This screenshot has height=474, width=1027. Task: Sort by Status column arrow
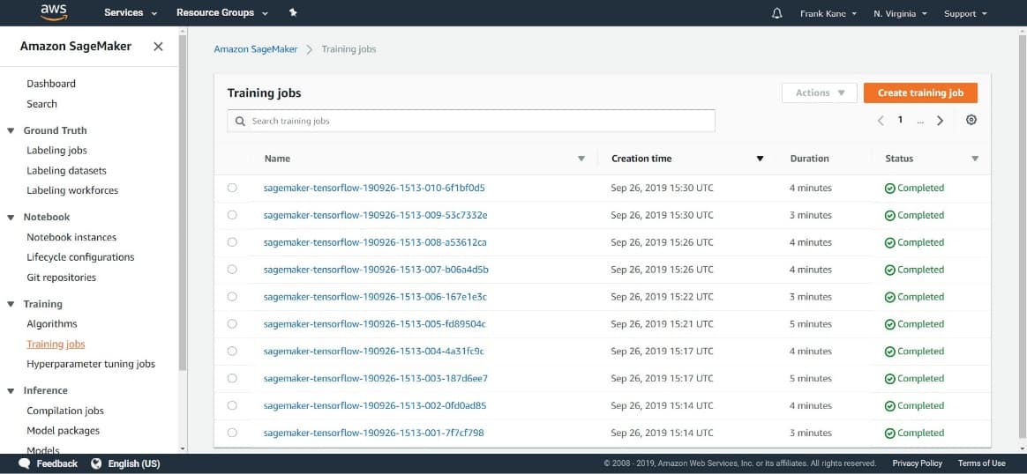(975, 159)
